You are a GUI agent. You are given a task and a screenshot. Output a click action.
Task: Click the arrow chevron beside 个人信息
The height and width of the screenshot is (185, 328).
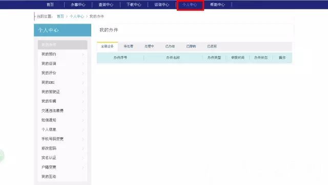click(83, 130)
